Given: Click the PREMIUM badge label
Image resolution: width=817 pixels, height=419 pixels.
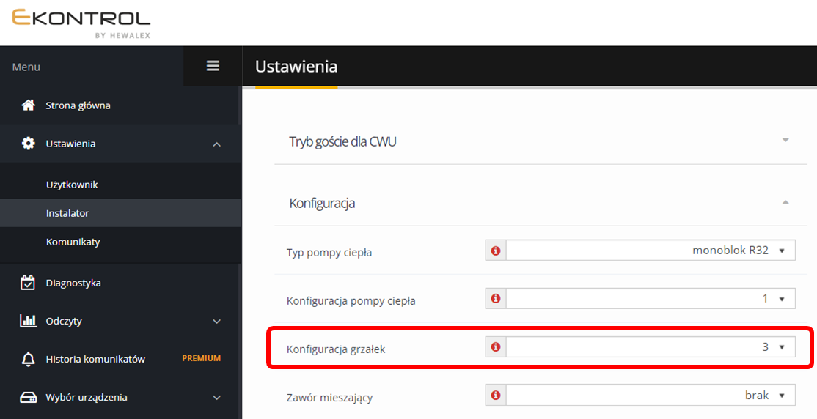Looking at the screenshot, I should [x=201, y=359].
